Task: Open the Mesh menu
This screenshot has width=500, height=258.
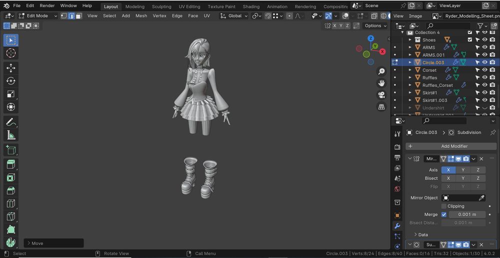Action: [141, 15]
